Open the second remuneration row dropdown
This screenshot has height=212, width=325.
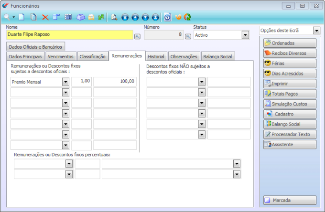[65, 93]
